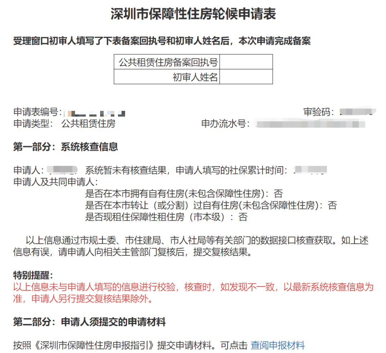
Task: Click heading 第二部分：申请人须提交的申请材料
Action: click(89, 322)
